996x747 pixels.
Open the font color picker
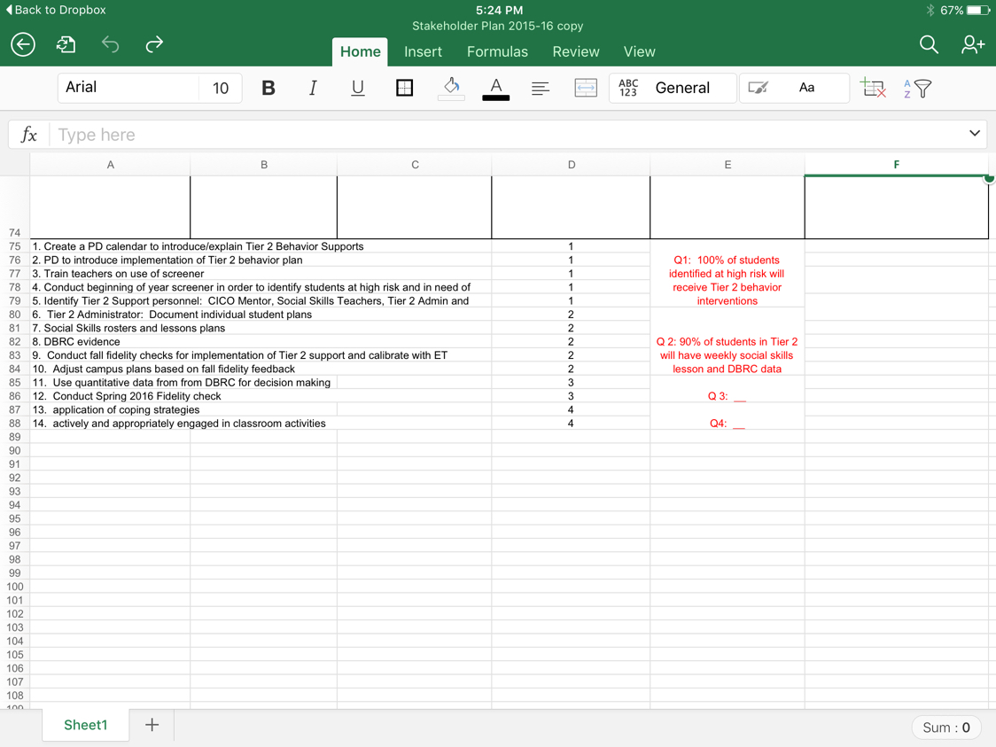[x=495, y=88]
